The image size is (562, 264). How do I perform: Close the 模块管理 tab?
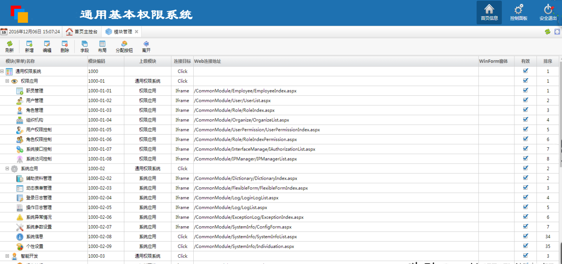136,32
